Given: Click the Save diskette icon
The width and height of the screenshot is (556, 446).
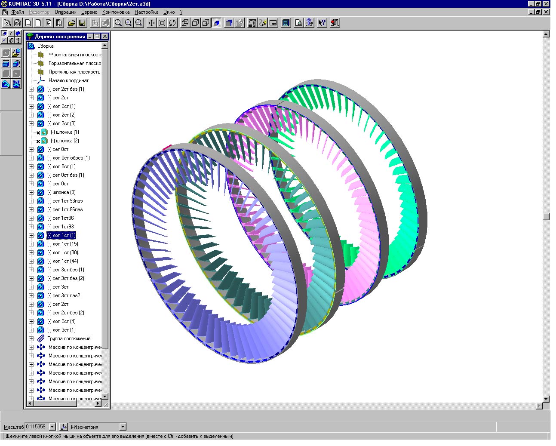Looking at the screenshot, I should click(x=82, y=23).
